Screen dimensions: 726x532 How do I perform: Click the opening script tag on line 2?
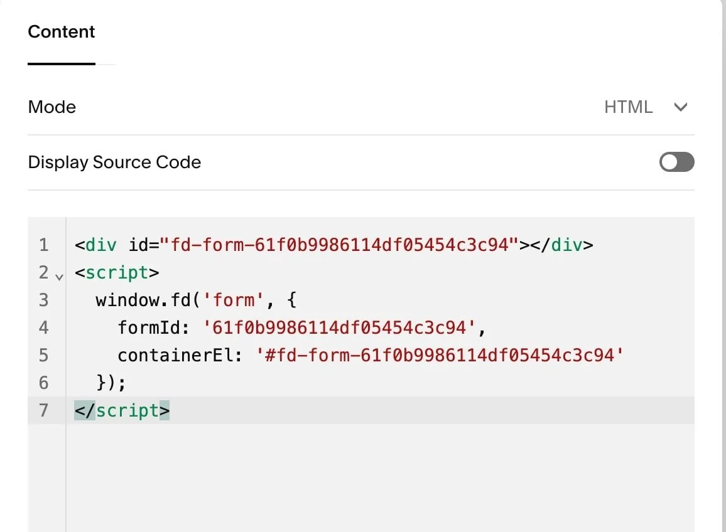tap(116, 272)
